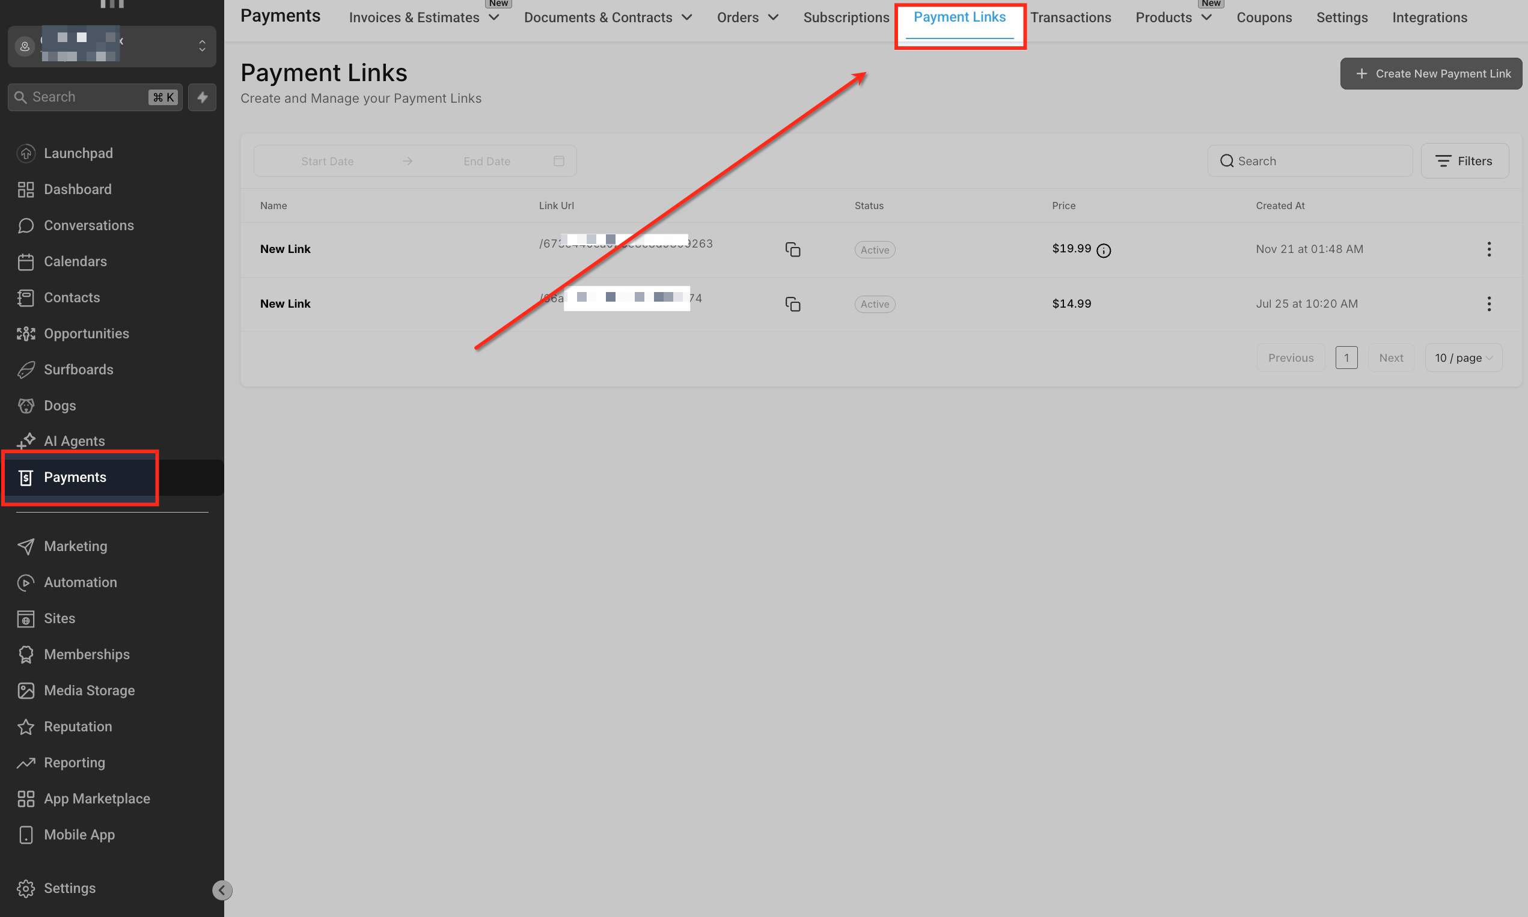Viewport: 1528px width, 917px height.
Task: Open three-dot menu for Jul 25 link
Action: pyautogui.click(x=1488, y=303)
